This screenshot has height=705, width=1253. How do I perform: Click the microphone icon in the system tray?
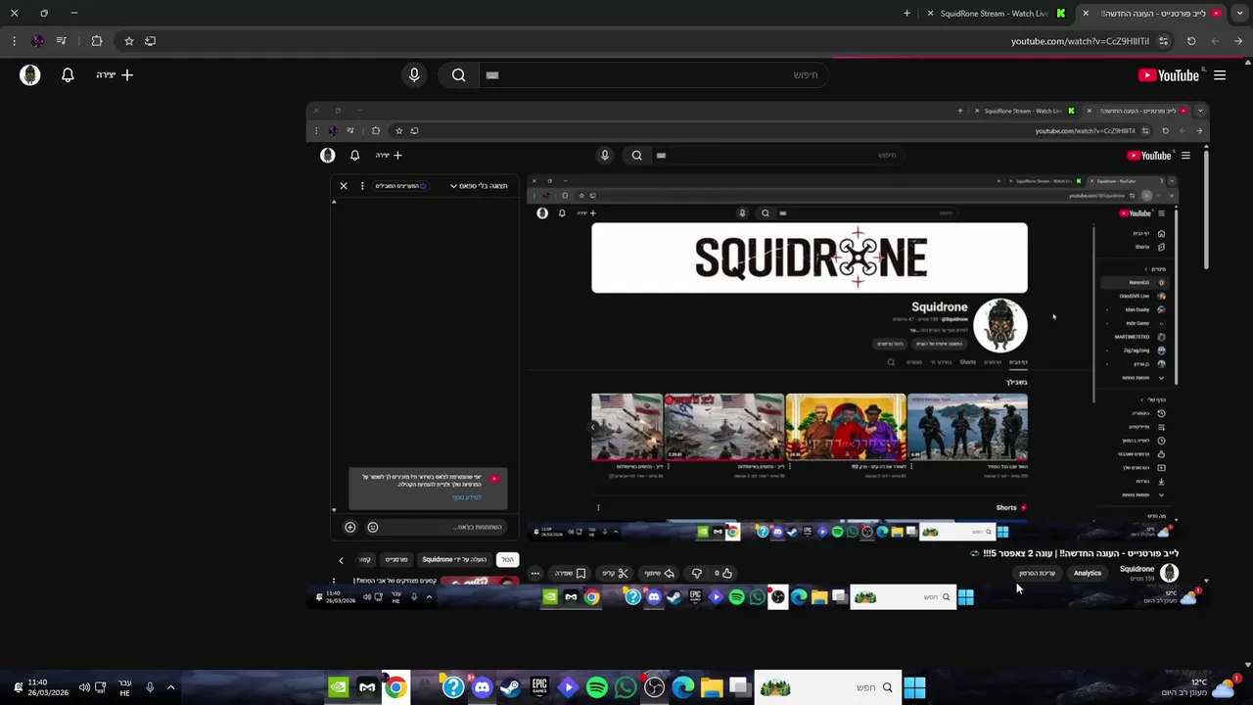[150, 687]
